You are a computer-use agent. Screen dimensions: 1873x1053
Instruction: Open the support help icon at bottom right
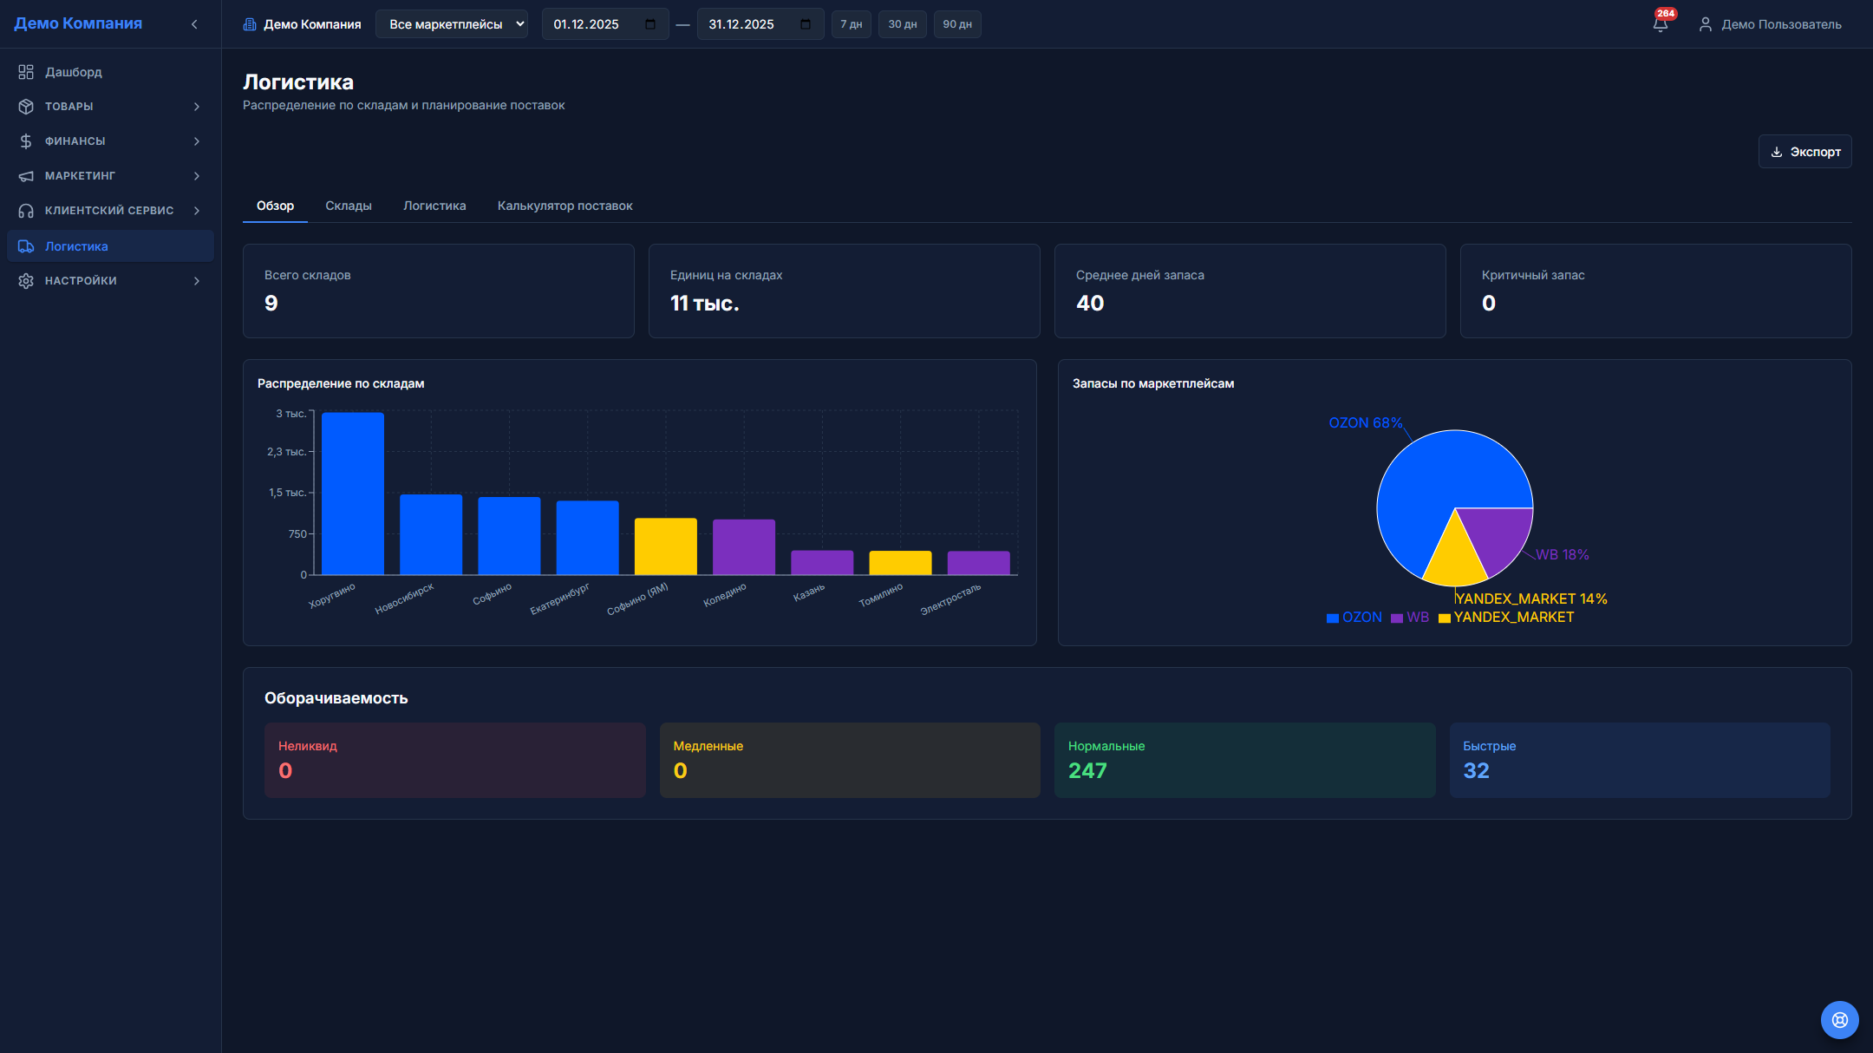(x=1839, y=1020)
